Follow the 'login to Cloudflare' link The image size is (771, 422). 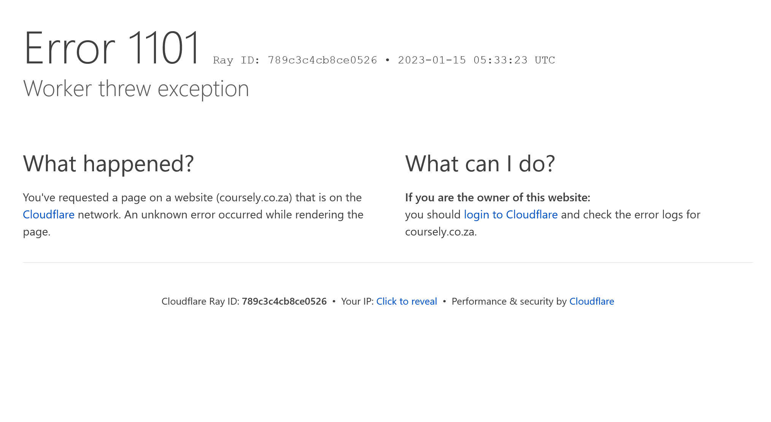(x=511, y=215)
